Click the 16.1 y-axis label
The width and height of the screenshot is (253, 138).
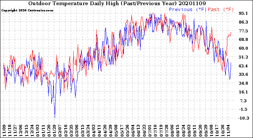coord(243,92)
